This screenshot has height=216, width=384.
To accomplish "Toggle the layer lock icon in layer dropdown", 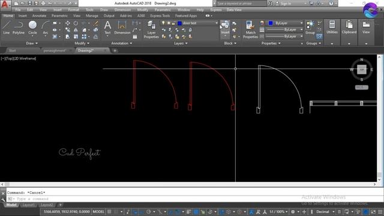I will (173, 23).
